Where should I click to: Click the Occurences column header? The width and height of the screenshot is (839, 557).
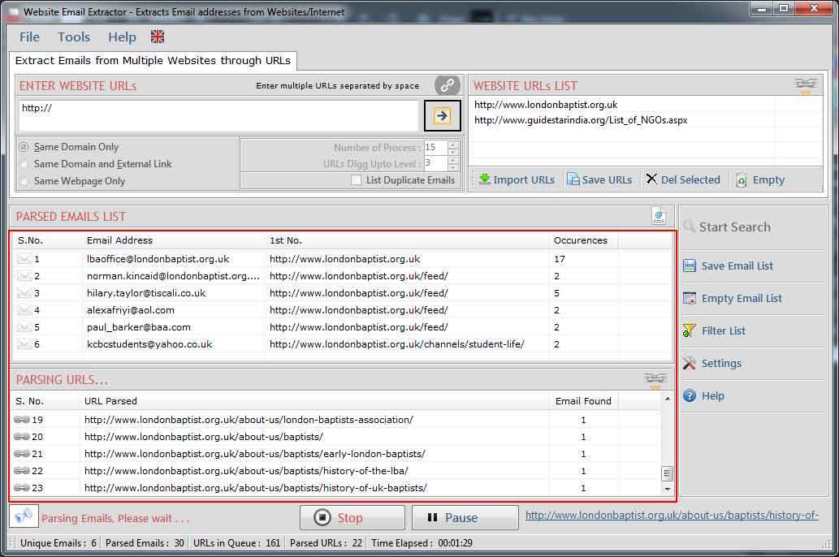coord(583,241)
